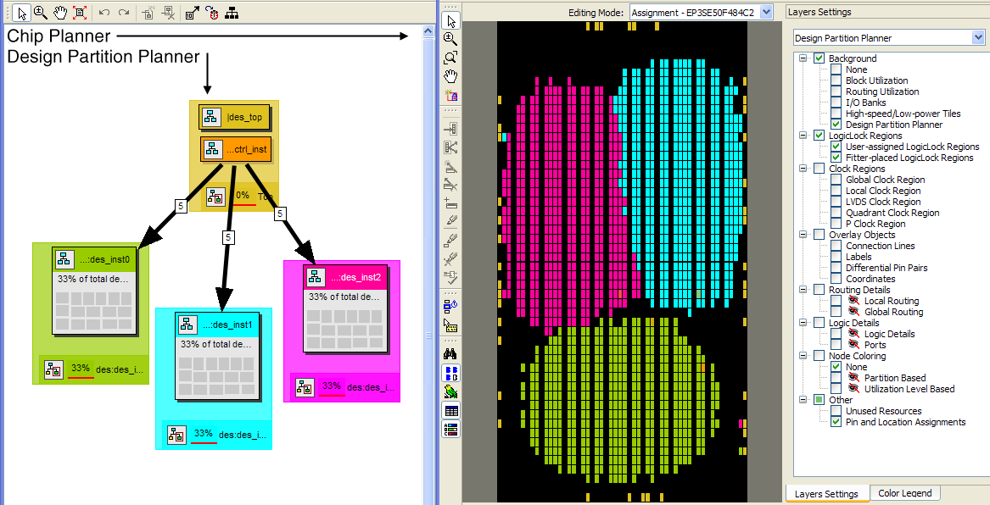Screen dimensions: 990x505
Task: Select the des_inst2 magenta block header
Action: pyautogui.click(x=344, y=277)
